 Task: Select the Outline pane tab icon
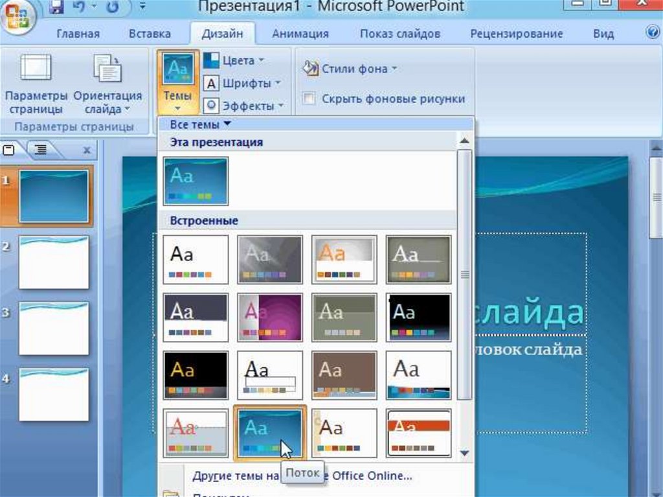coord(41,150)
